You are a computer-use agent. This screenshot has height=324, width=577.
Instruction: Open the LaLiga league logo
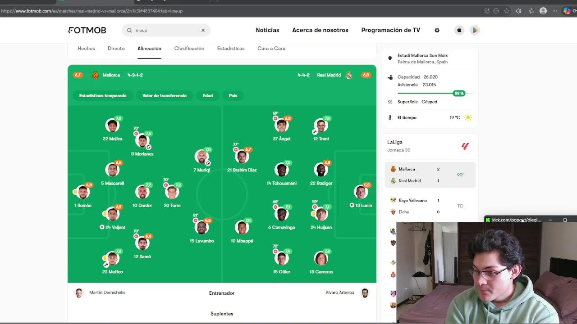tap(465, 146)
